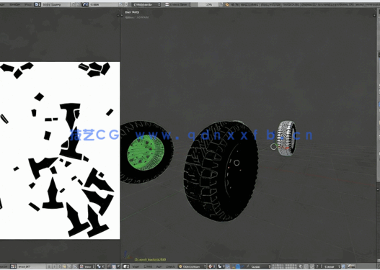Open the 3D view pivot point dropdown
The width and height of the screenshot is (380, 270).
[x=221, y=266]
